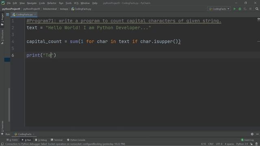Switch the Python 3.9 interpreter
This screenshot has height=146, width=260.
[242, 144]
